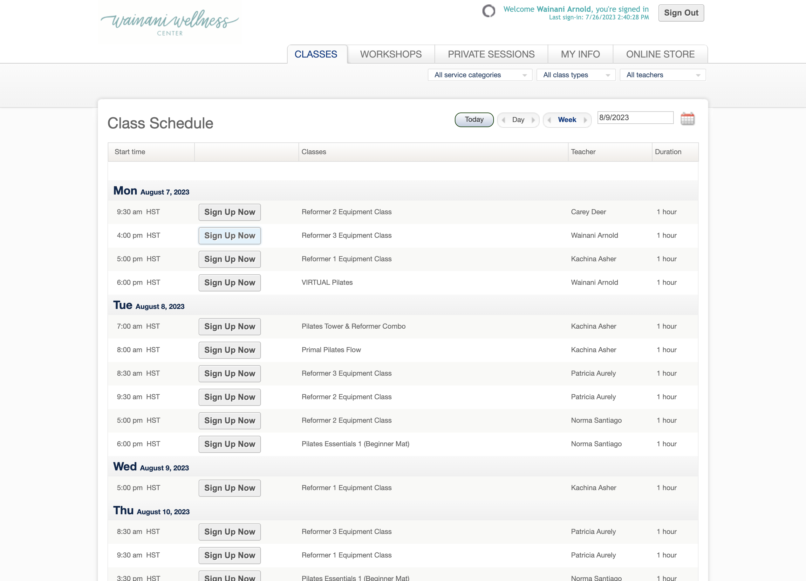
Task: Sign up for Primal Pilates Flow
Action: click(229, 350)
